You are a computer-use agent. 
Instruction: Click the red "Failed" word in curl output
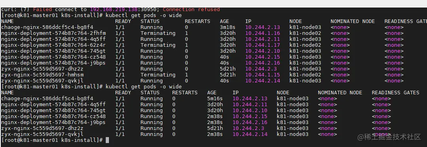click(x=42, y=10)
